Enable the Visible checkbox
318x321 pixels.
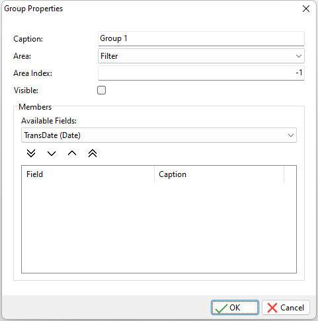[101, 90]
